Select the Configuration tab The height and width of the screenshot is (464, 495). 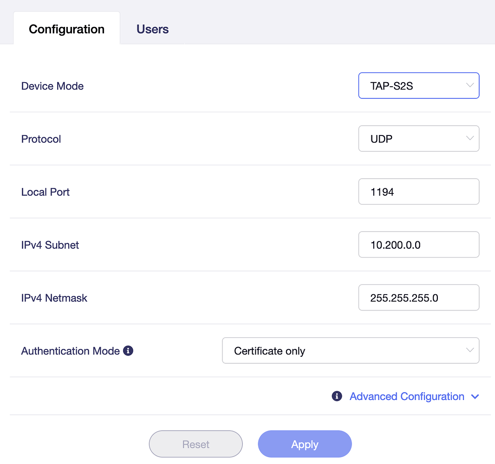point(66,29)
